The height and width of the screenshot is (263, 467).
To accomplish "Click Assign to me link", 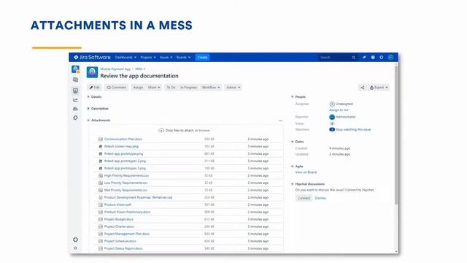I will click(x=339, y=110).
